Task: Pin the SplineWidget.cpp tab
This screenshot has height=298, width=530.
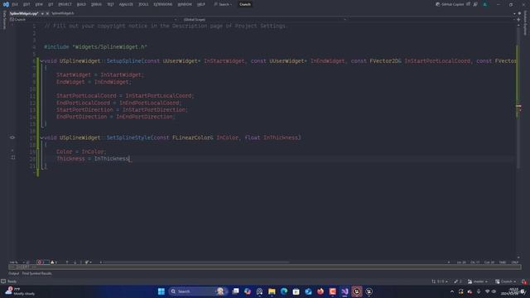Action: point(42,13)
